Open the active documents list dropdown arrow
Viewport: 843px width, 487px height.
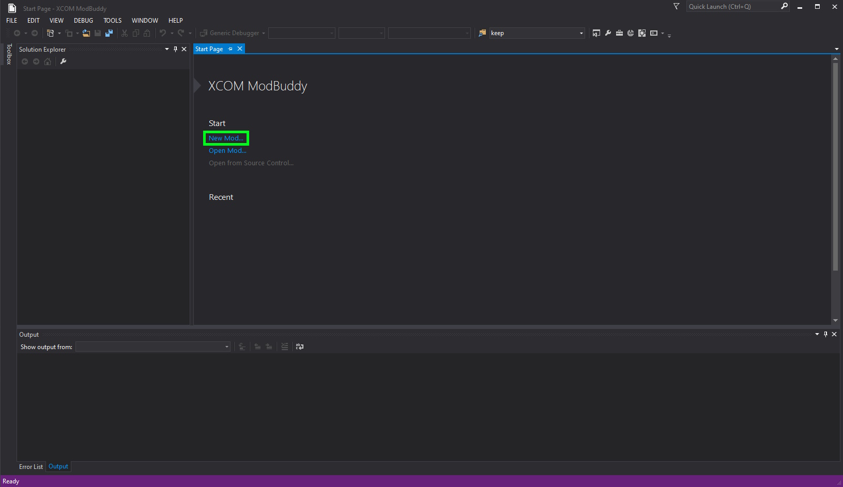click(x=836, y=49)
